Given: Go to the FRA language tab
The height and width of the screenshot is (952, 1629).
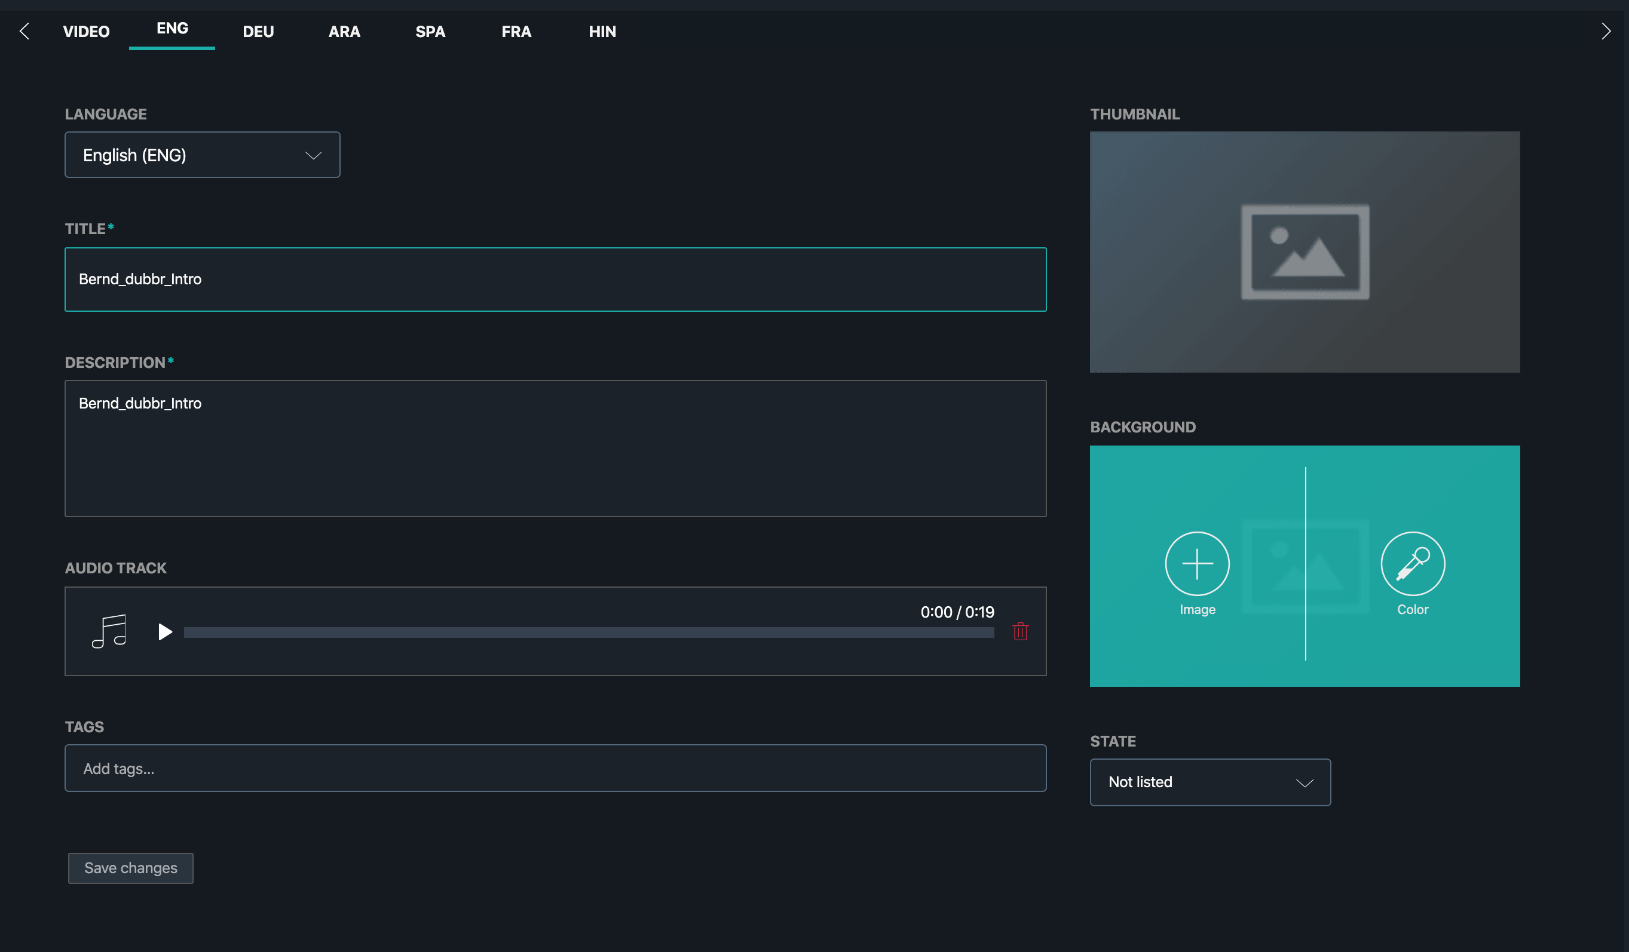Looking at the screenshot, I should [x=516, y=31].
